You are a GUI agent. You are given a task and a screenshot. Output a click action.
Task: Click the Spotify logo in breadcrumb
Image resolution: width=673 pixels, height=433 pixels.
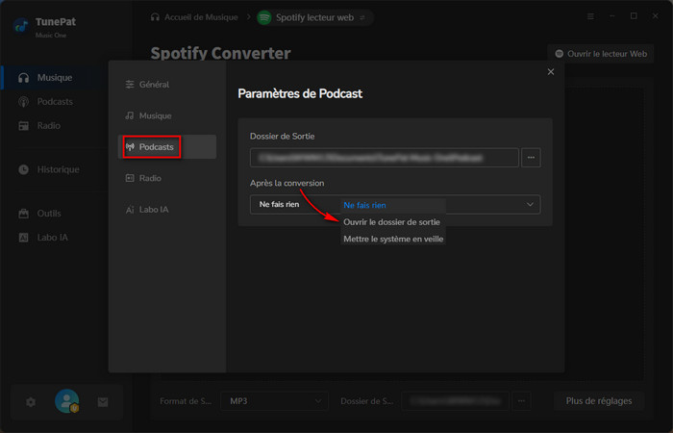(264, 17)
